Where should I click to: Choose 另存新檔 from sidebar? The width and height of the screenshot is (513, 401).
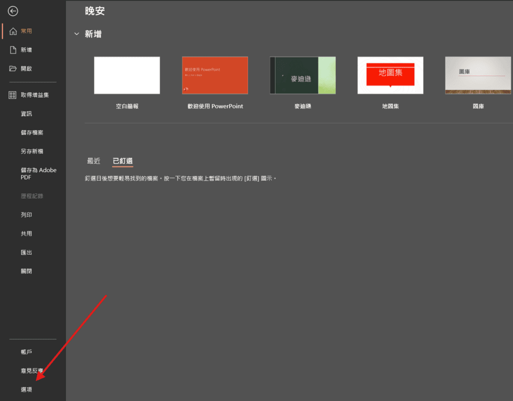(x=32, y=151)
